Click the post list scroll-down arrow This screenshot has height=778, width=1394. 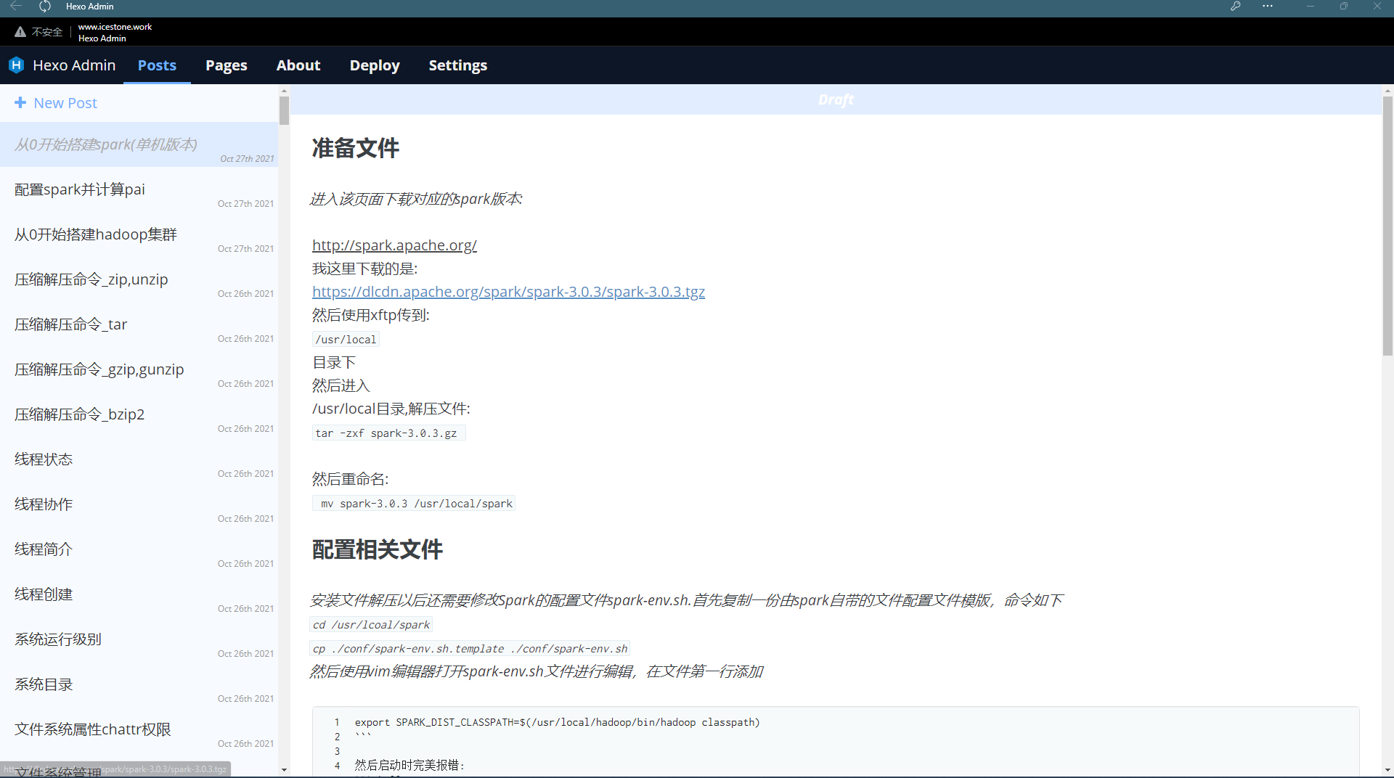pyautogui.click(x=284, y=770)
